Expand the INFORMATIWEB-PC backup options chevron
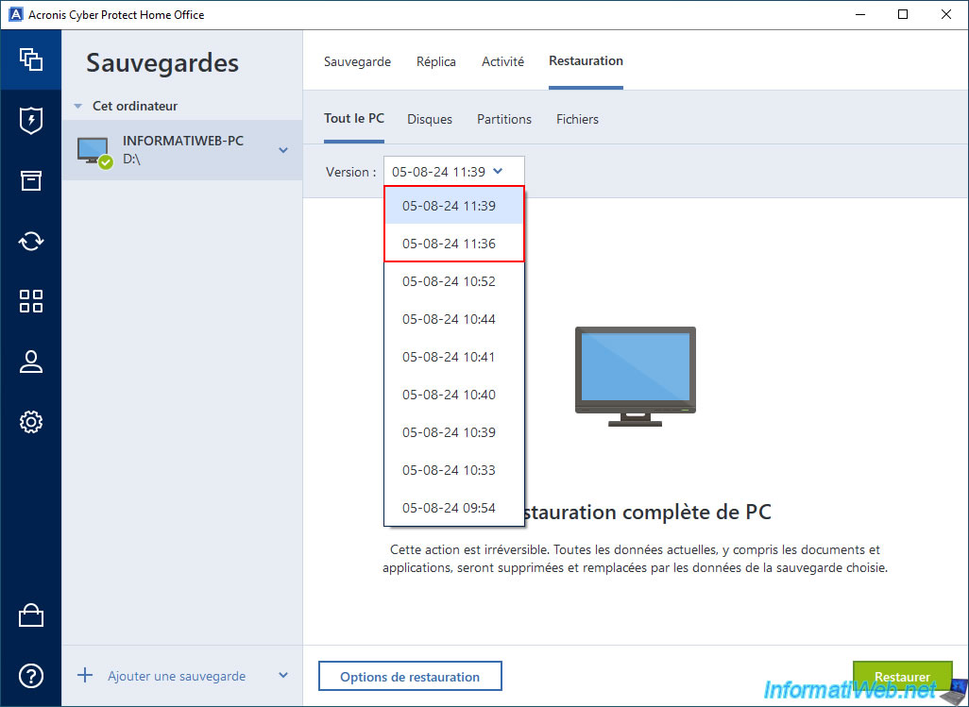 point(283,150)
